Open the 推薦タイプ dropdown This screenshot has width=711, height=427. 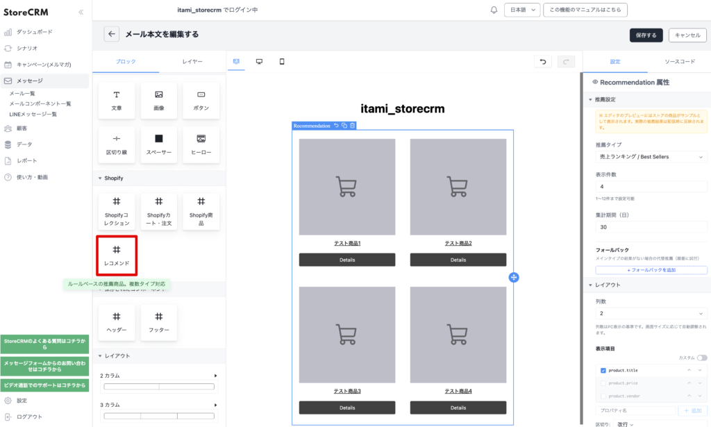pos(651,157)
